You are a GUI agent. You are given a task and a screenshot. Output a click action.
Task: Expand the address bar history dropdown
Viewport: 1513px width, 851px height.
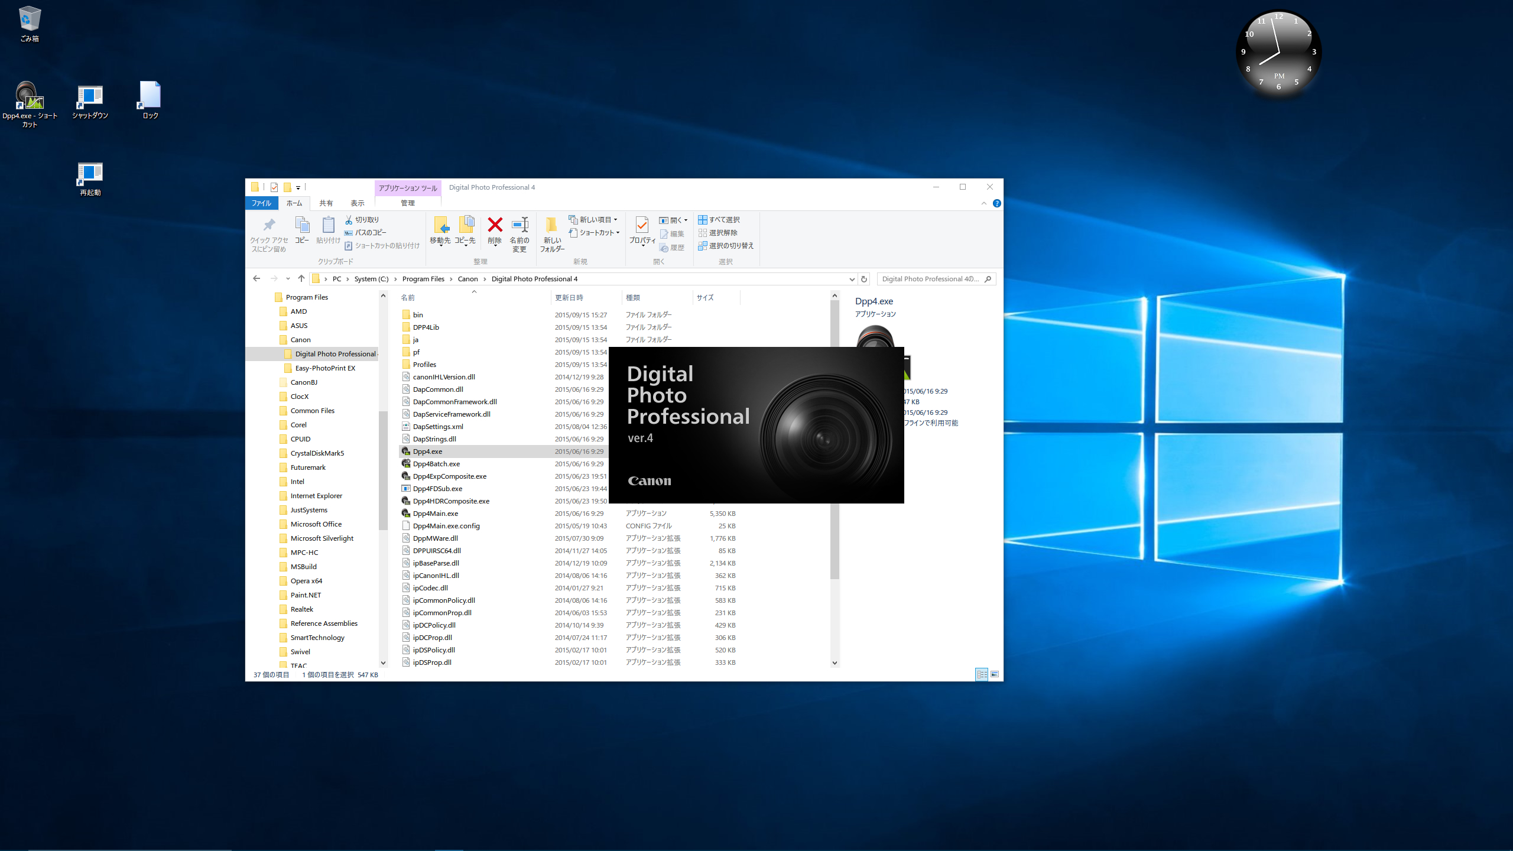point(852,279)
